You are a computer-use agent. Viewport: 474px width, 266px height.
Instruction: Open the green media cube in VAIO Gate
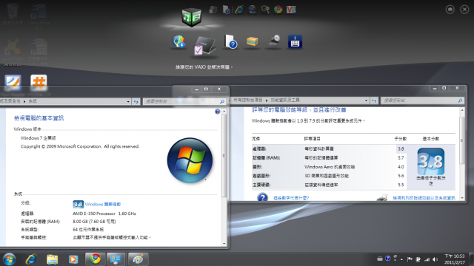[x=191, y=17]
